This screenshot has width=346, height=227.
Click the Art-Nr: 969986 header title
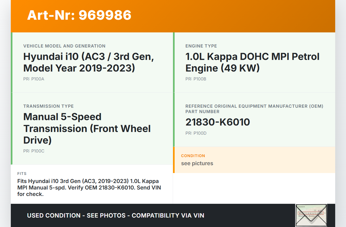click(x=79, y=15)
